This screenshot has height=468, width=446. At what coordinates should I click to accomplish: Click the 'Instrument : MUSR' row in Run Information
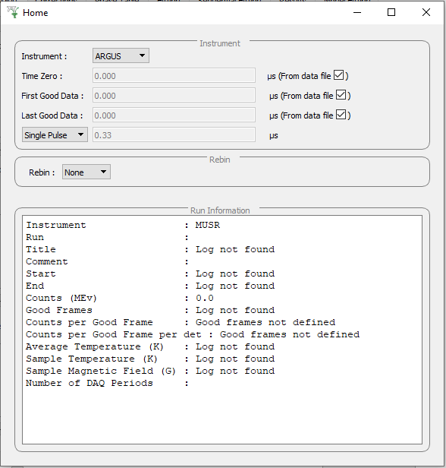point(123,225)
